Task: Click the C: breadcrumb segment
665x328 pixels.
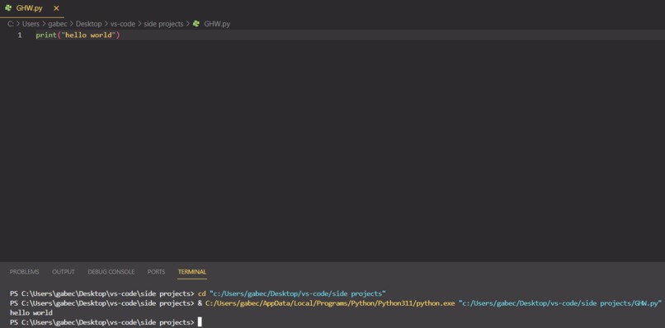Action: tap(11, 24)
